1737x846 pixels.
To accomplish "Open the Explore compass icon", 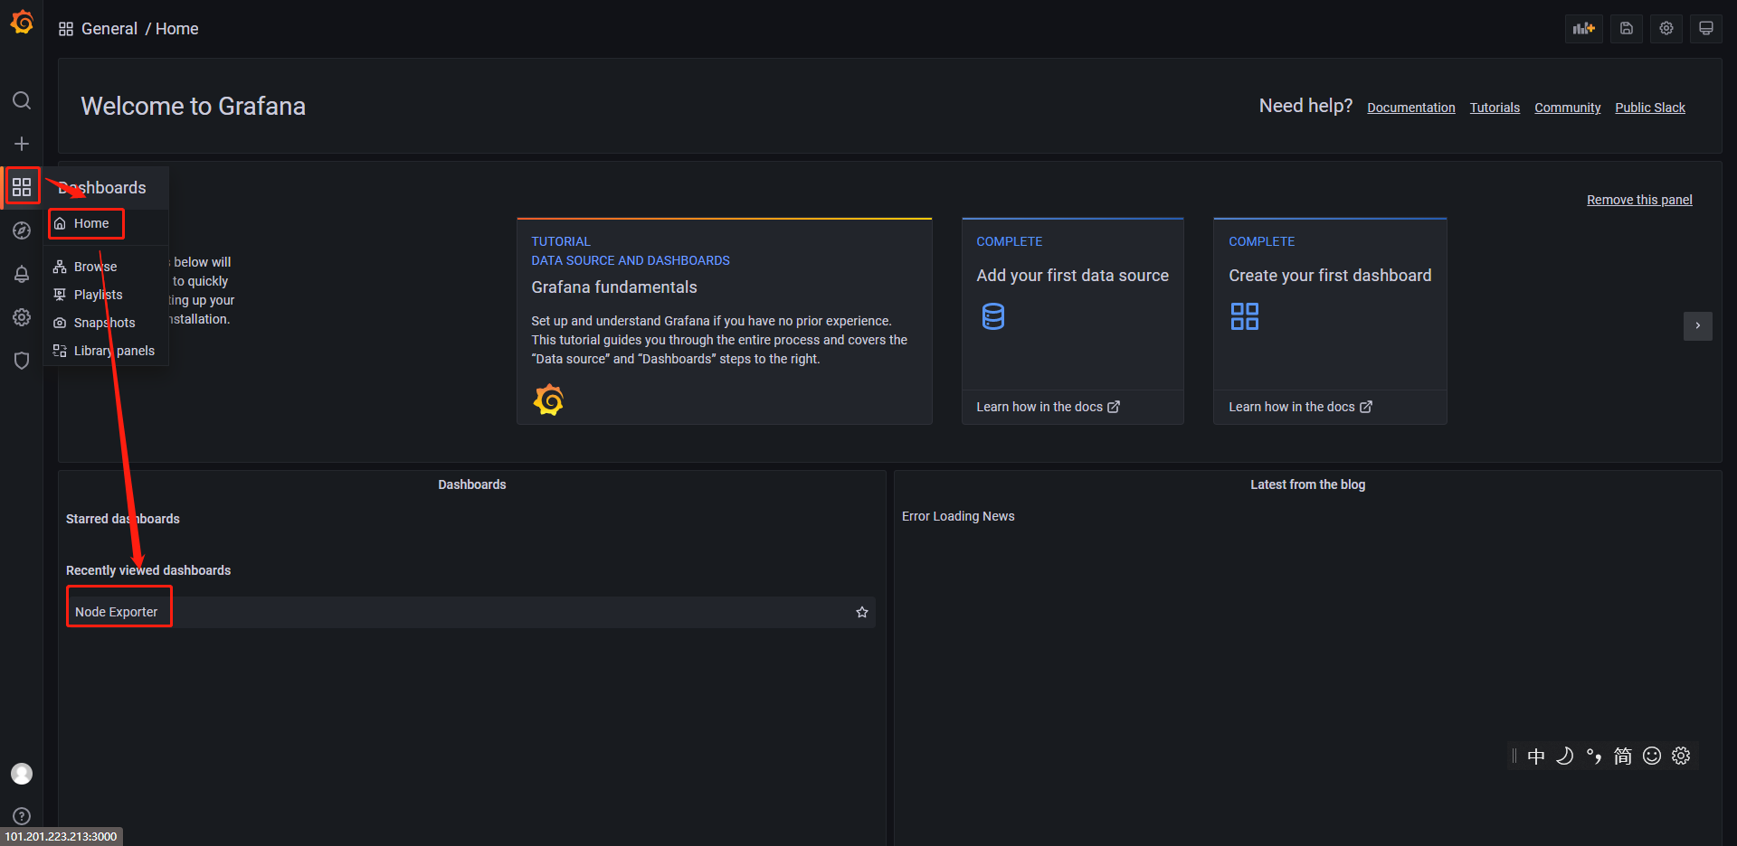I will coord(22,230).
